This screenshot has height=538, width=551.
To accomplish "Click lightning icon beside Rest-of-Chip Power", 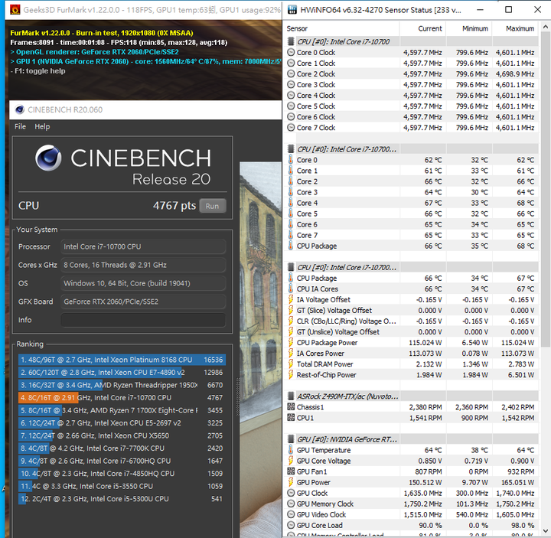I will (x=291, y=374).
